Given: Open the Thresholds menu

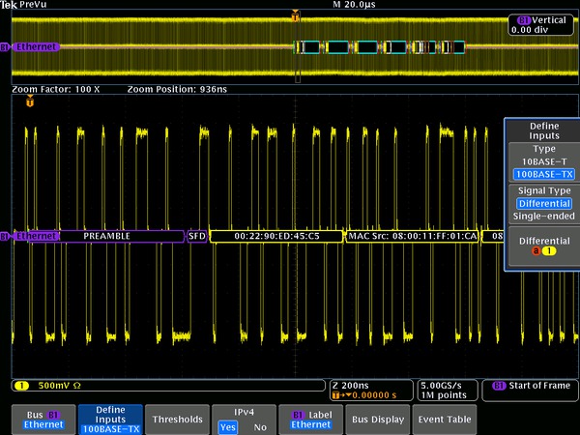Looking at the screenshot, I should [177, 420].
